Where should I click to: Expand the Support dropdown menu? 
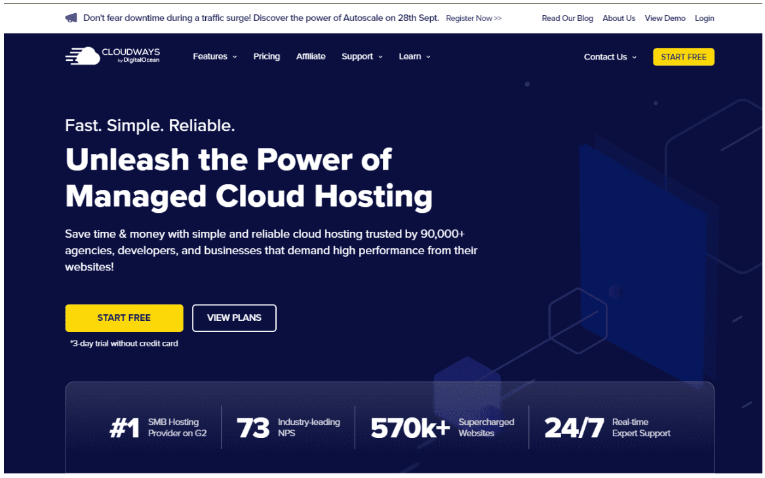(x=362, y=56)
